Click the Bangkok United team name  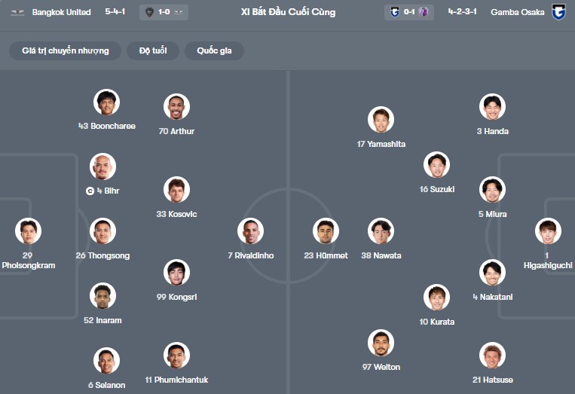point(61,12)
